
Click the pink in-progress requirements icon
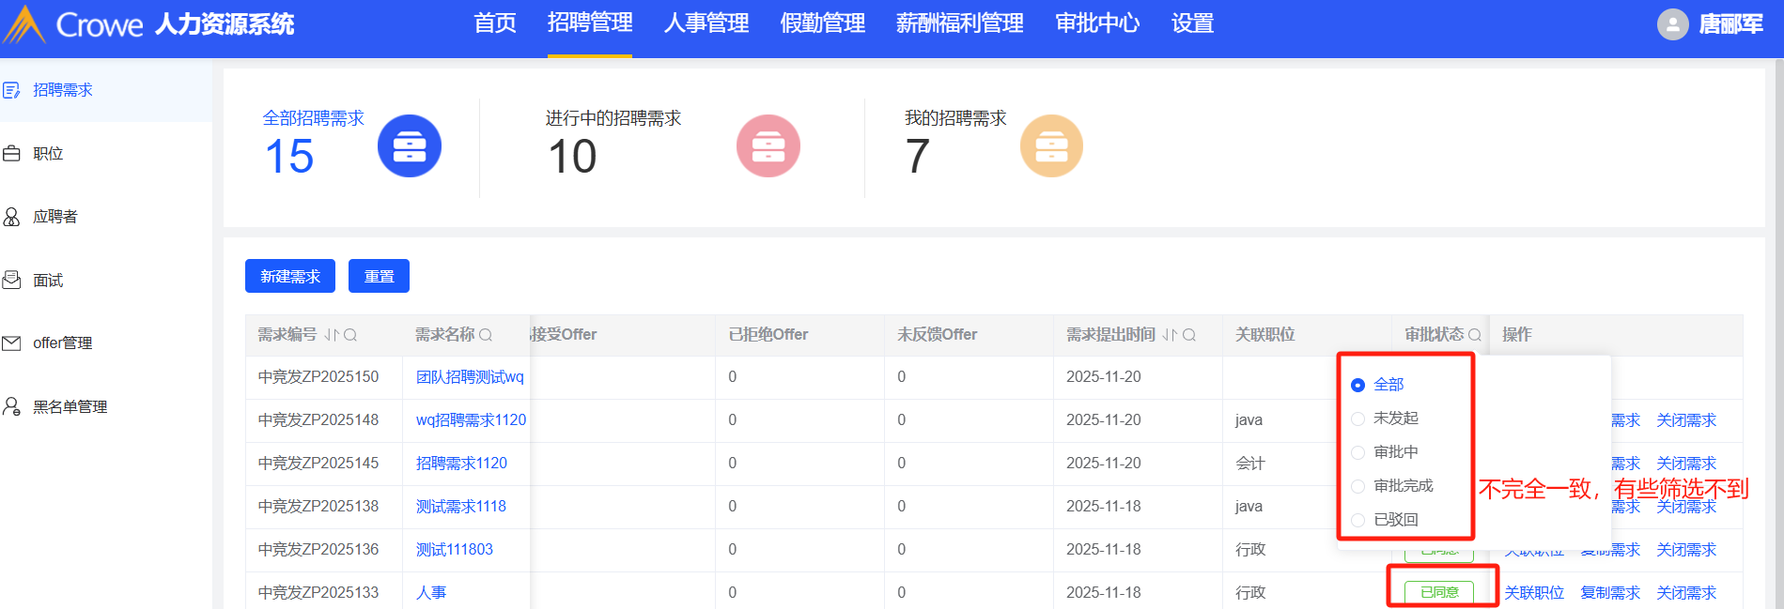(768, 146)
